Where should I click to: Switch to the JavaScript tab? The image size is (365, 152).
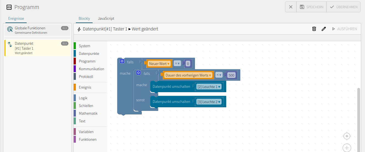106,19
